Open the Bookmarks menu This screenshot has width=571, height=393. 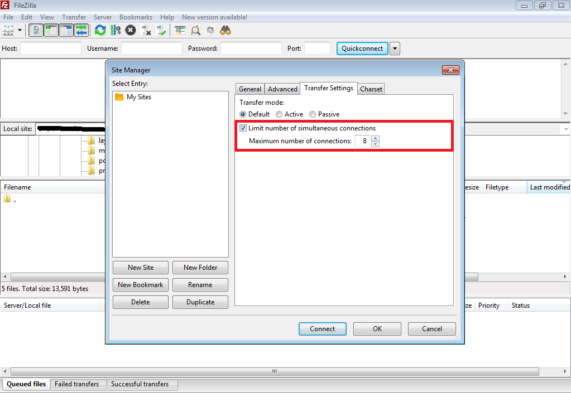pyautogui.click(x=136, y=17)
